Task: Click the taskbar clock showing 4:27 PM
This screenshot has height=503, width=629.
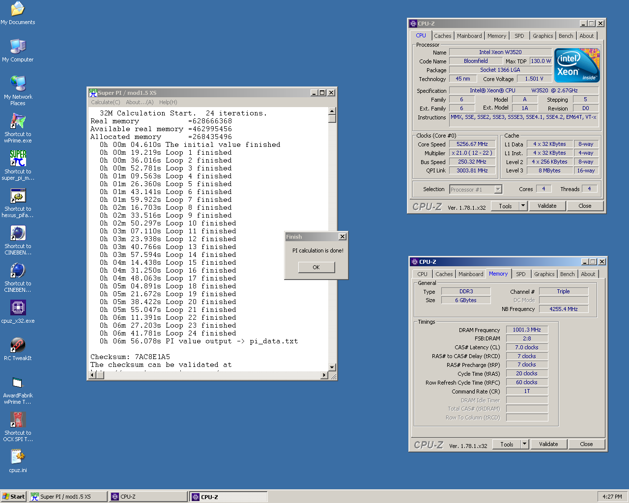Action: [612, 497]
